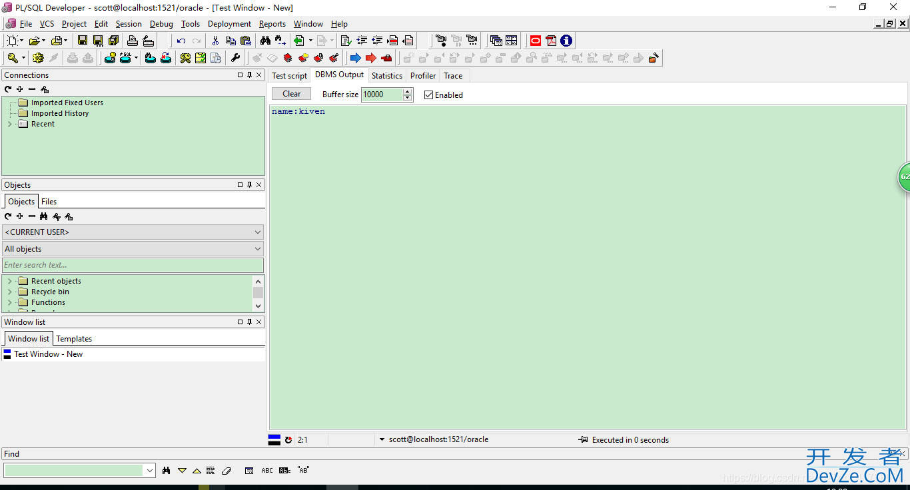Expand the Functions folder
The image size is (910, 490).
click(x=9, y=303)
